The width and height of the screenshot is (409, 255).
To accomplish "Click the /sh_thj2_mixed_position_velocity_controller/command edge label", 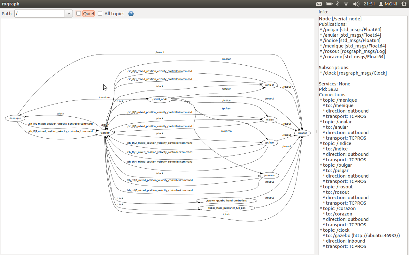I will [x=160, y=143].
